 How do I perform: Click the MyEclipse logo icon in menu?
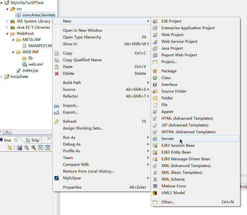[57, 178]
